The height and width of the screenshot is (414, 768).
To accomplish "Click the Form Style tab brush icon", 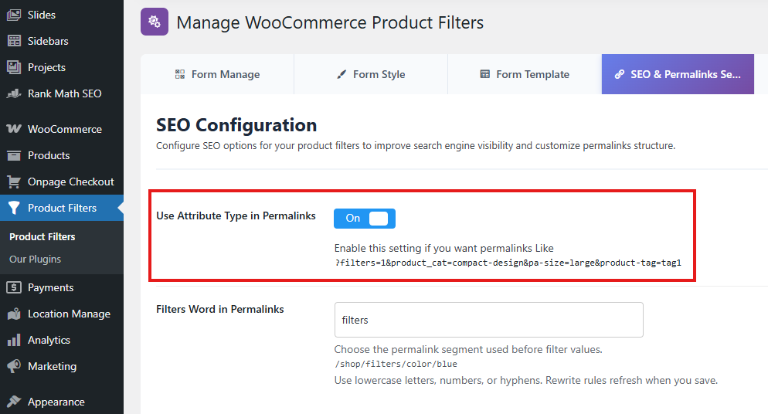I will (342, 74).
